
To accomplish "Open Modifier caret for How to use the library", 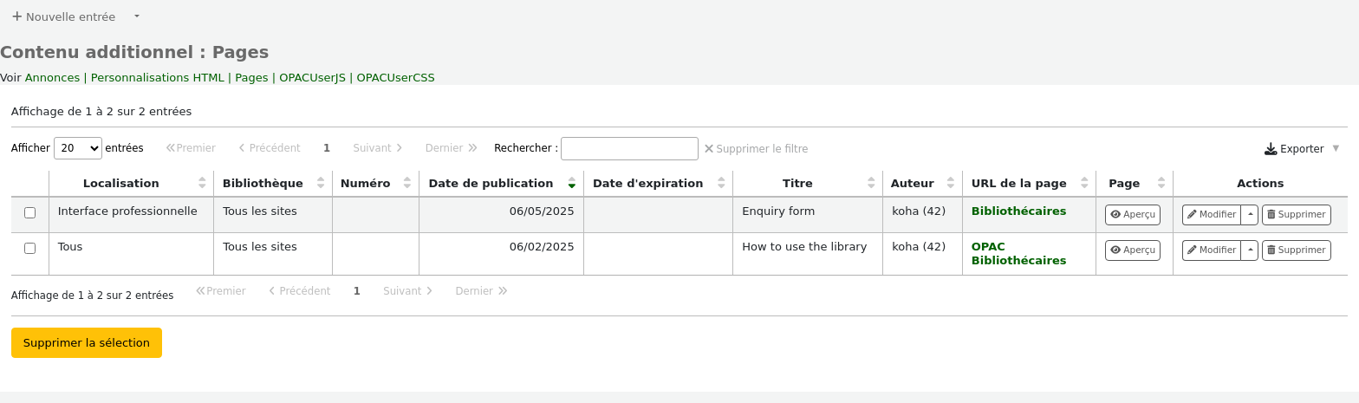I will coord(1250,250).
